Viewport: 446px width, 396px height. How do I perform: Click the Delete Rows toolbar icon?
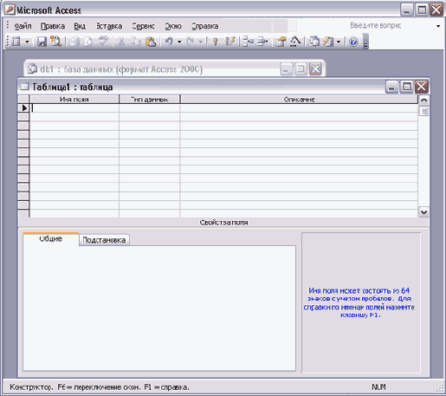click(262, 42)
